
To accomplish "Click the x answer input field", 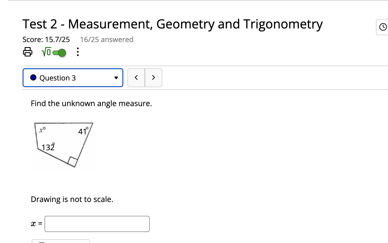I will pos(97,224).
